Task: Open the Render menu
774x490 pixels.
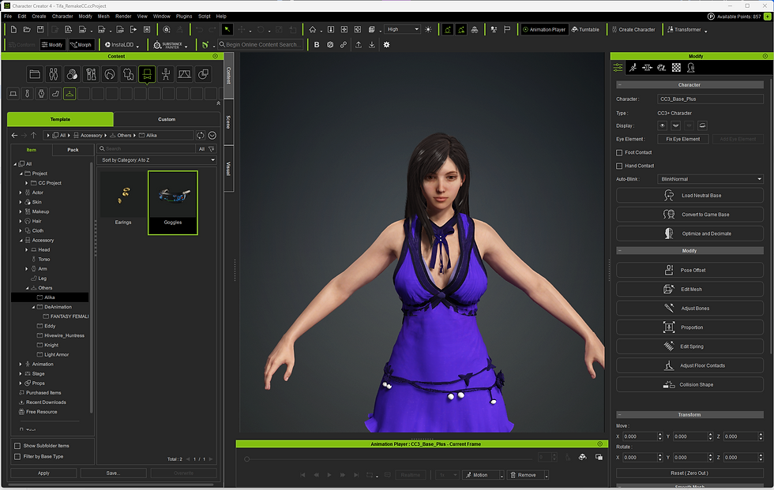Action: point(123,17)
